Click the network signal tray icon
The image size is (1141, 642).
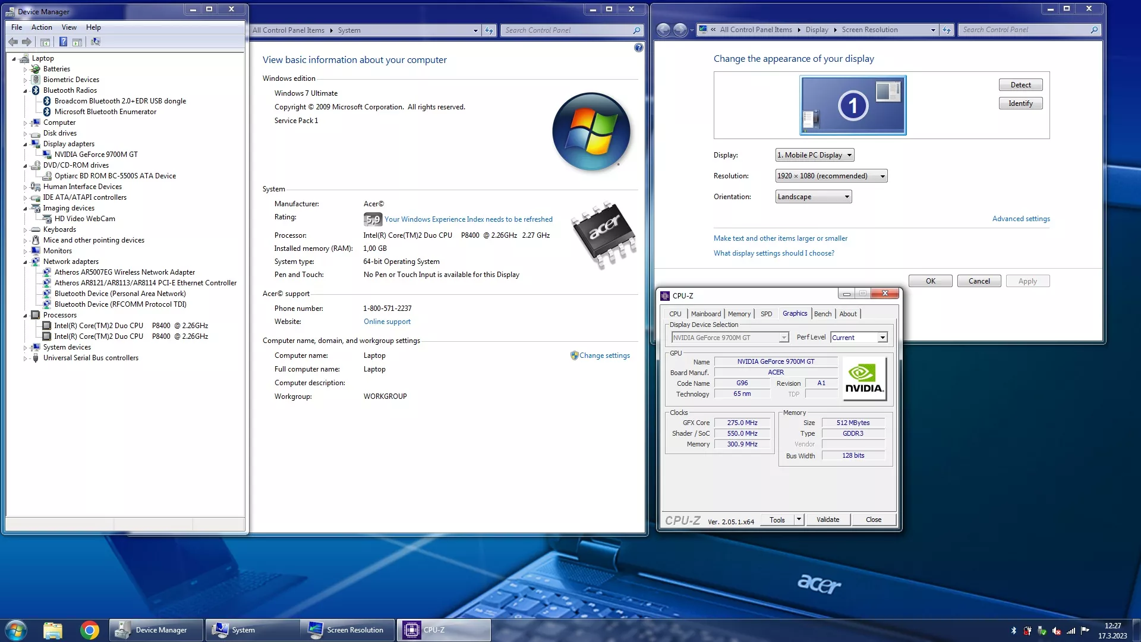coord(1071,631)
